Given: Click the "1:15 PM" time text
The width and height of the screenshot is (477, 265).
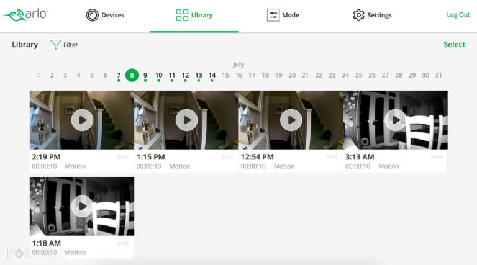Looking at the screenshot, I should (150, 157).
